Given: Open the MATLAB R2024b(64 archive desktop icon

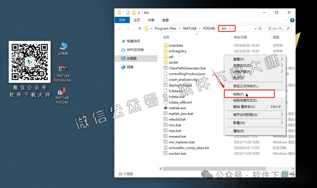Looking at the screenshot, I should [63, 74].
